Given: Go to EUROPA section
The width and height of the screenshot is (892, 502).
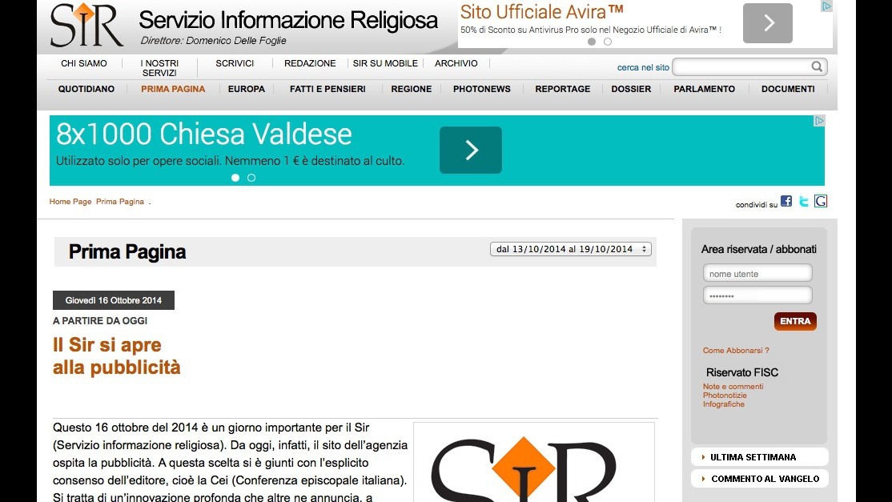Looking at the screenshot, I should coord(247,89).
